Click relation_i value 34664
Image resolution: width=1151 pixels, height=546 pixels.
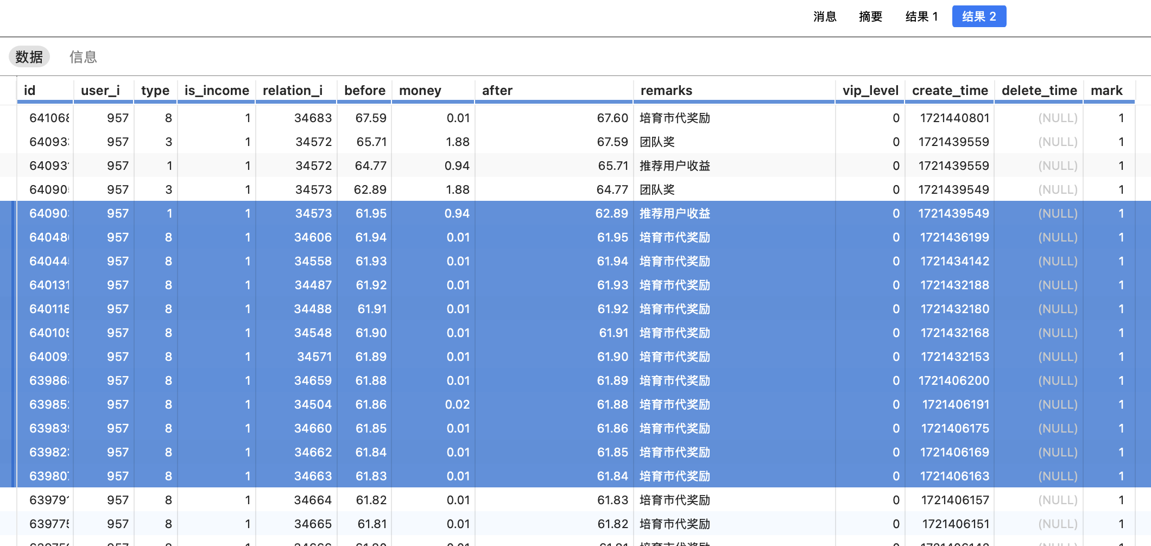tap(313, 500)
